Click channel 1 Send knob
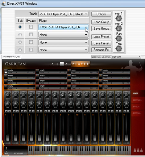This screenshot has height=157, width=145. [x=8, y=95]
